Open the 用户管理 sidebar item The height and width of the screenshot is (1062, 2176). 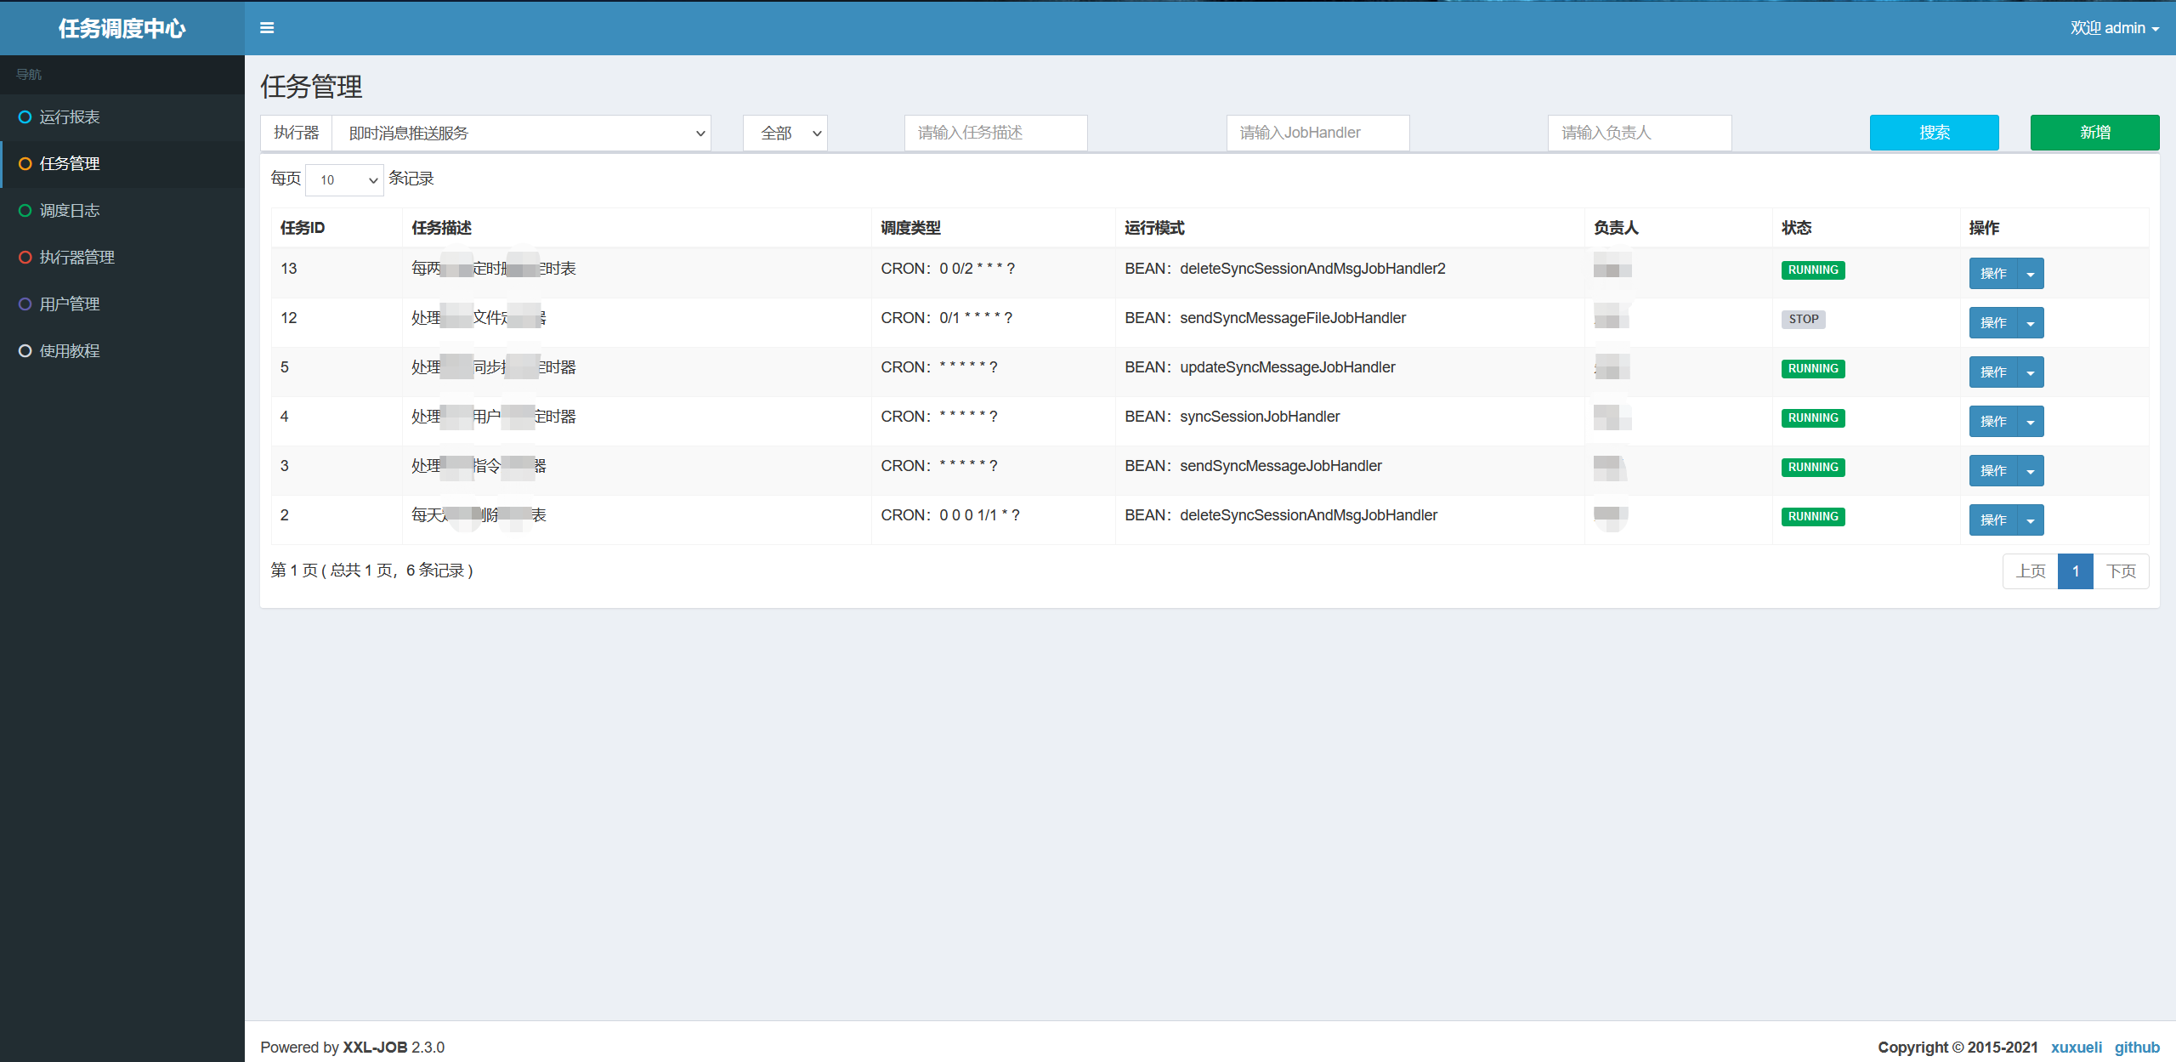pyautogui.click(x=70, y=304)
